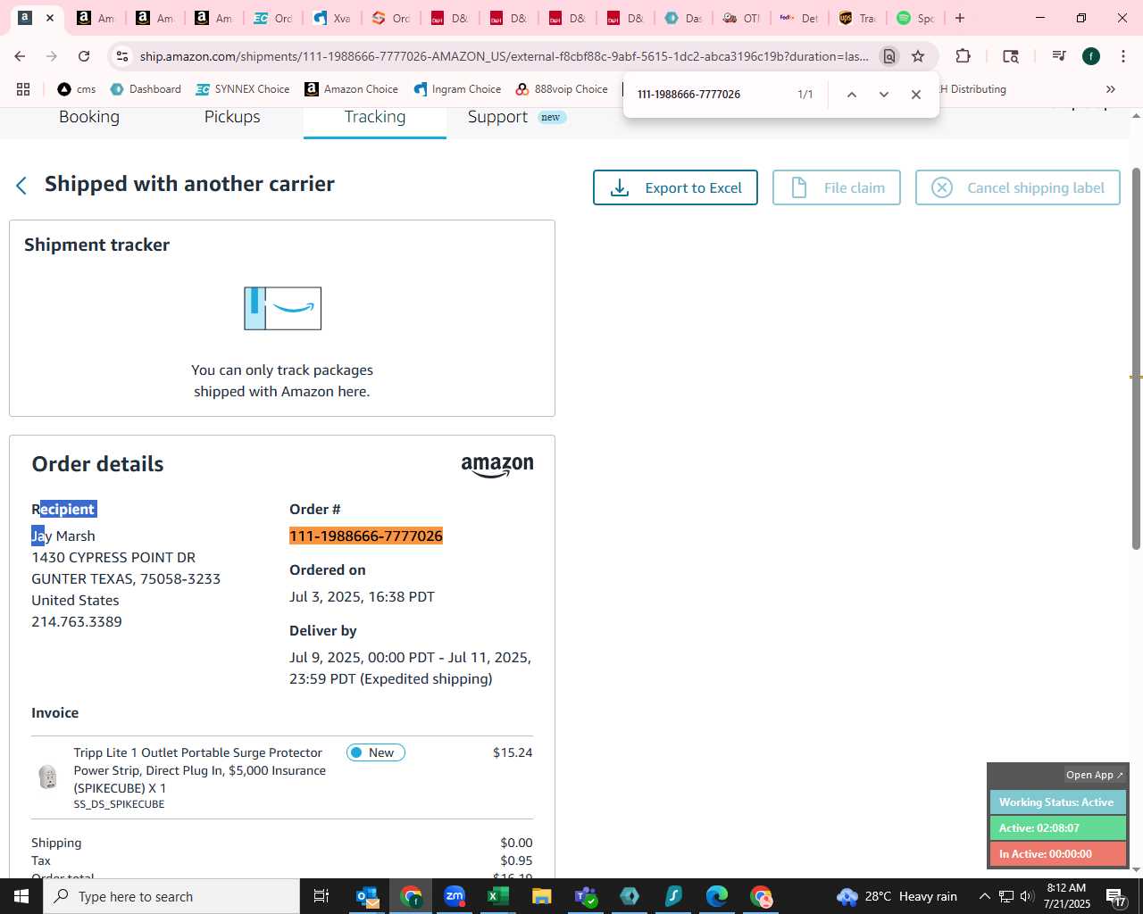Switch to the UPS Tra browser tab
This screenshot has width=1143, height=914.
coord(857,18)
